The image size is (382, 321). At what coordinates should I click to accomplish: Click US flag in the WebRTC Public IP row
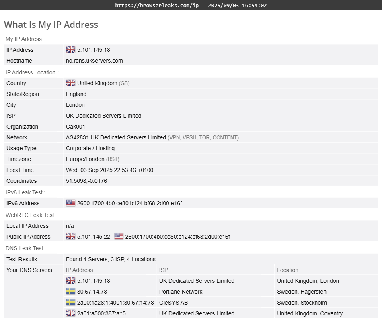(119, 236)
